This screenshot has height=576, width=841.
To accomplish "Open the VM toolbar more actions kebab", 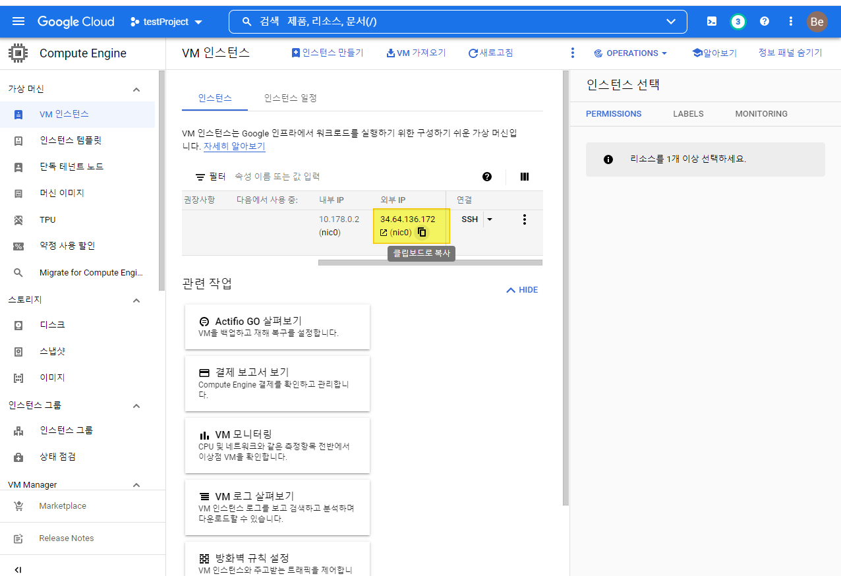I will coord(572,53).
